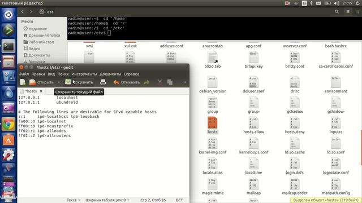Viewport: 362px width, 203px height.
Task: Select the blkid.tab file
Action: coord(213,60)
